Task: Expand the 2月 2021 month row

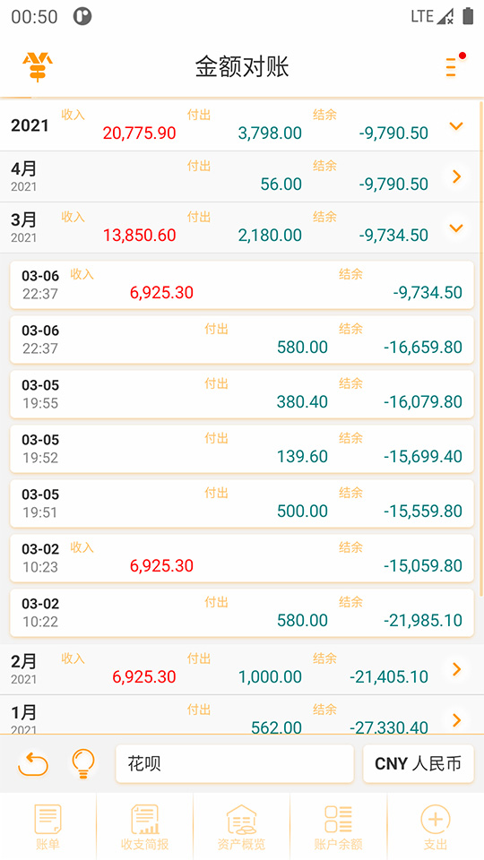Action: (x=242, y=670)
